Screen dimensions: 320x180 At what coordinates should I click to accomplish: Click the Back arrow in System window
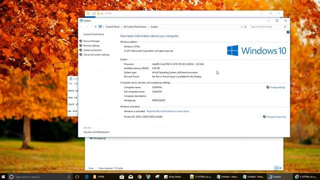pos(81,26)
